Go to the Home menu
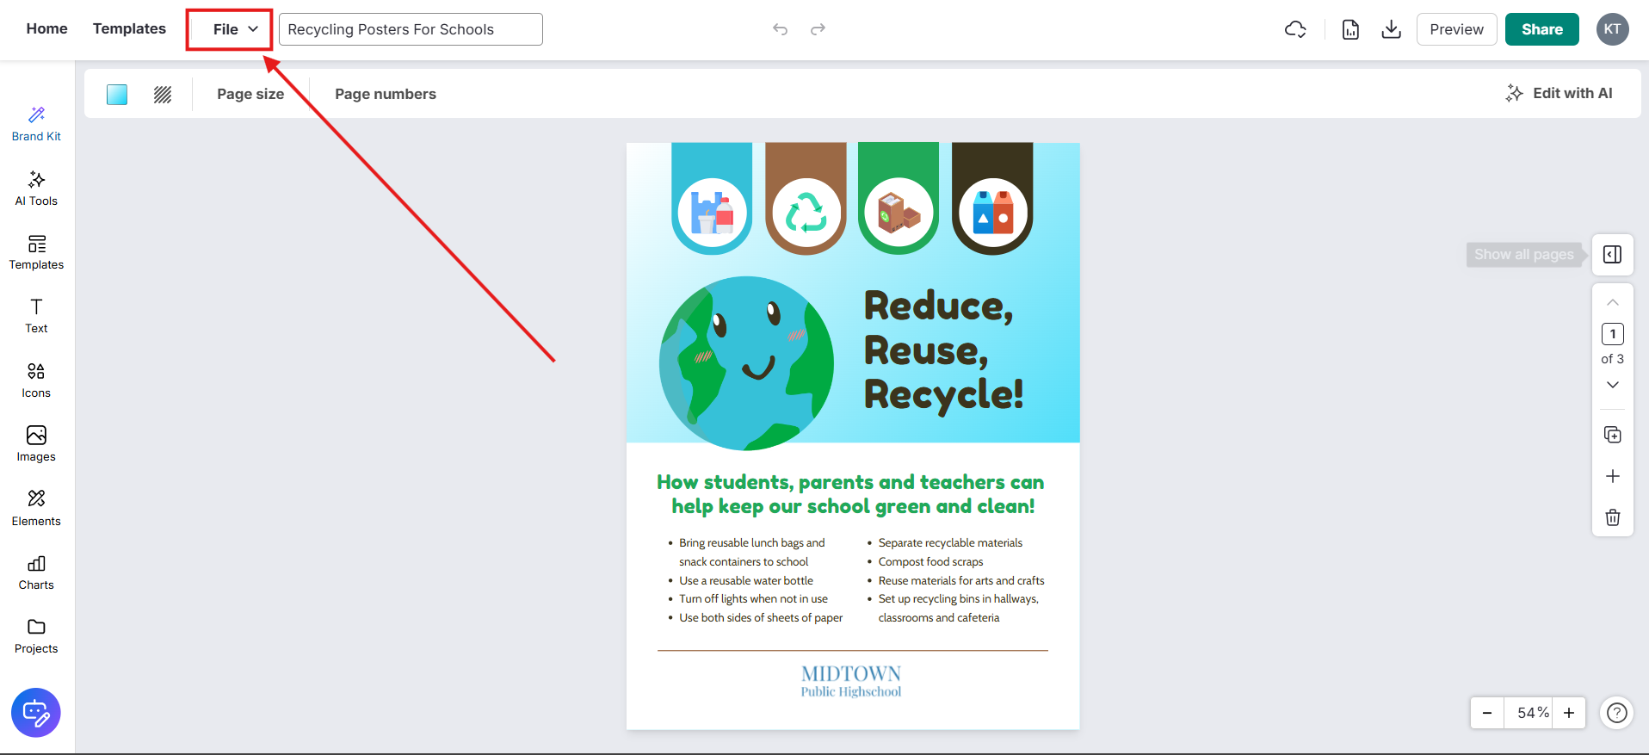The width and height of the screenshot is (1649, 755). pos(46,28)
